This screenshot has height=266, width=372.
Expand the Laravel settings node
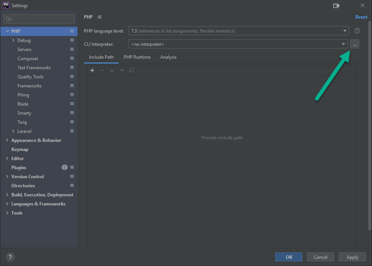point(14,131)
